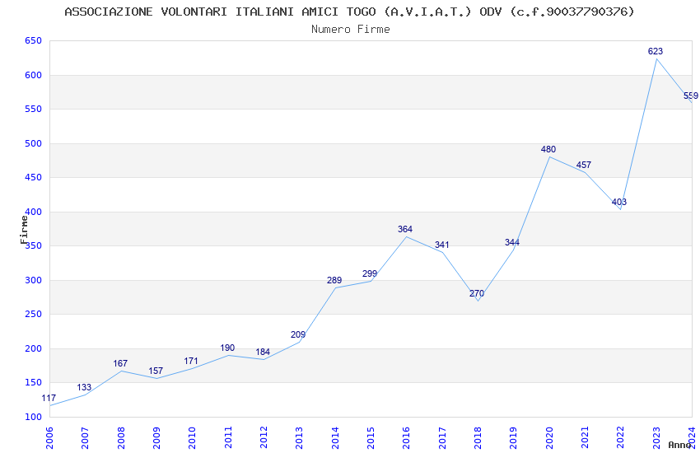The height and width of the screenshot is (453, 700).
Task: Click the data label 559
Action: 691,96
